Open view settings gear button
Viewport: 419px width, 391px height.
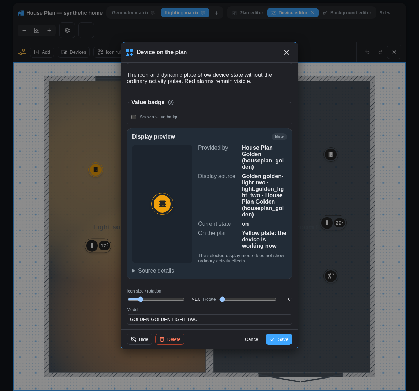[67, 31]
